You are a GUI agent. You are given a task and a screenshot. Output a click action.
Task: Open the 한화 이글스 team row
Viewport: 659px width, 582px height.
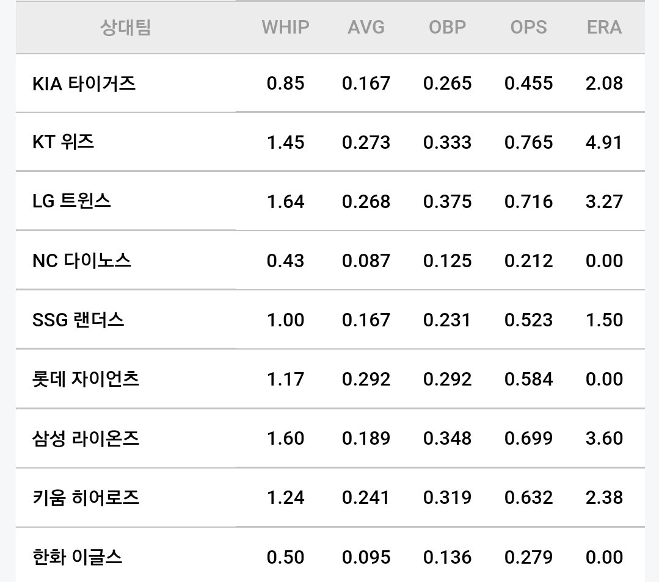click(330, 555)
